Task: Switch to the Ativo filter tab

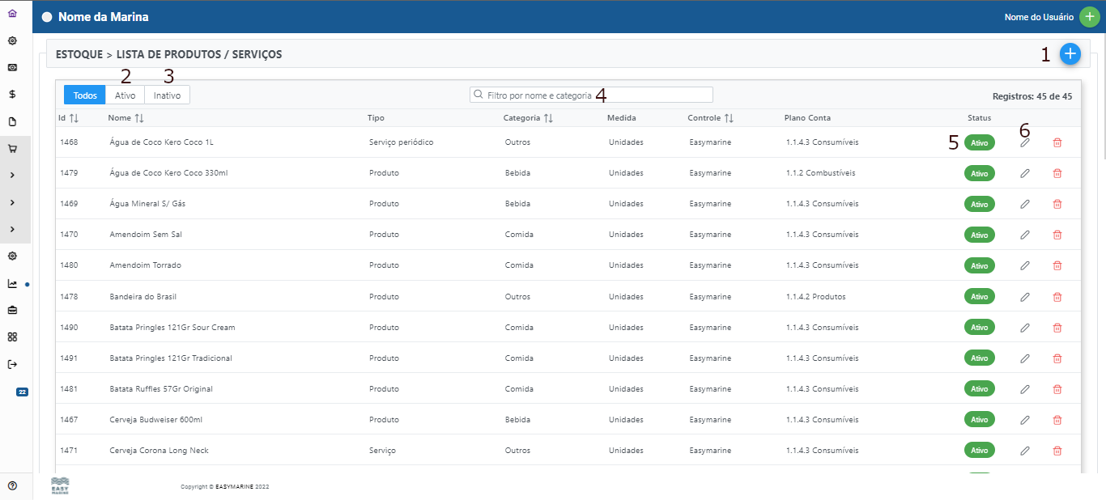Action: coord(125,95)
